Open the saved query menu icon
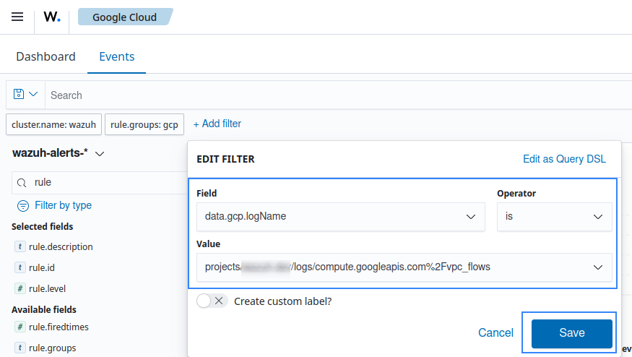Image resolution: width=632 pixels, height=357 pixels. [25, 95]
